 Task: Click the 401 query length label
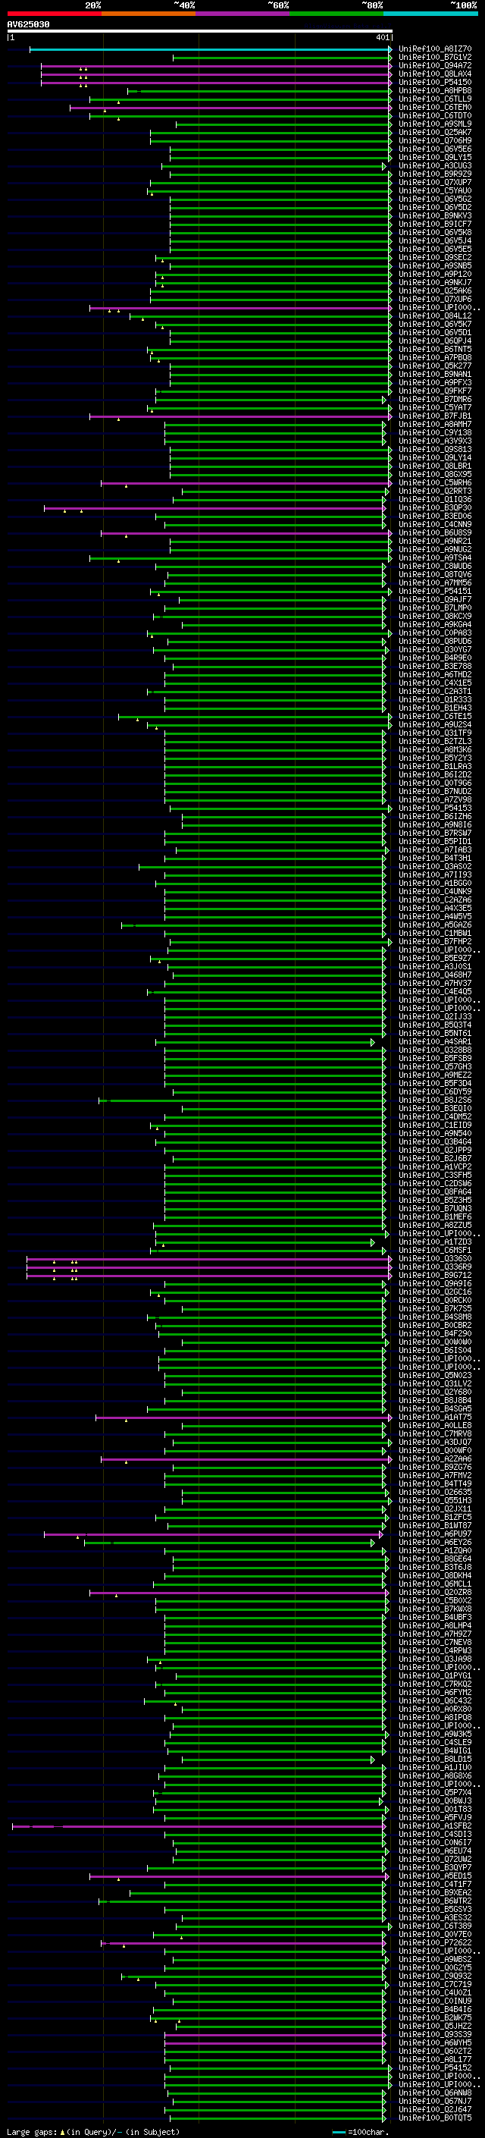(382, 37)
